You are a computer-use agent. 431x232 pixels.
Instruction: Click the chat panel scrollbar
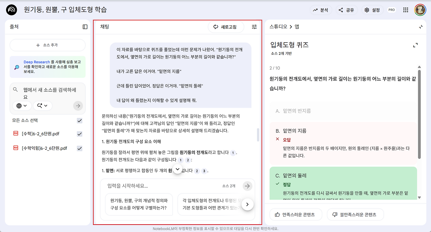point(258,134)
